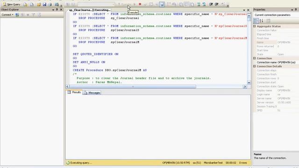
Task: Click the Disconnect icon in Object Explorer
Action: 23,14
